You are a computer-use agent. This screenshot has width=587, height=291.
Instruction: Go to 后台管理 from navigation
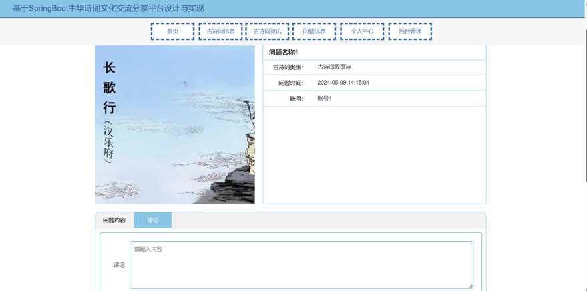(410, 31)
